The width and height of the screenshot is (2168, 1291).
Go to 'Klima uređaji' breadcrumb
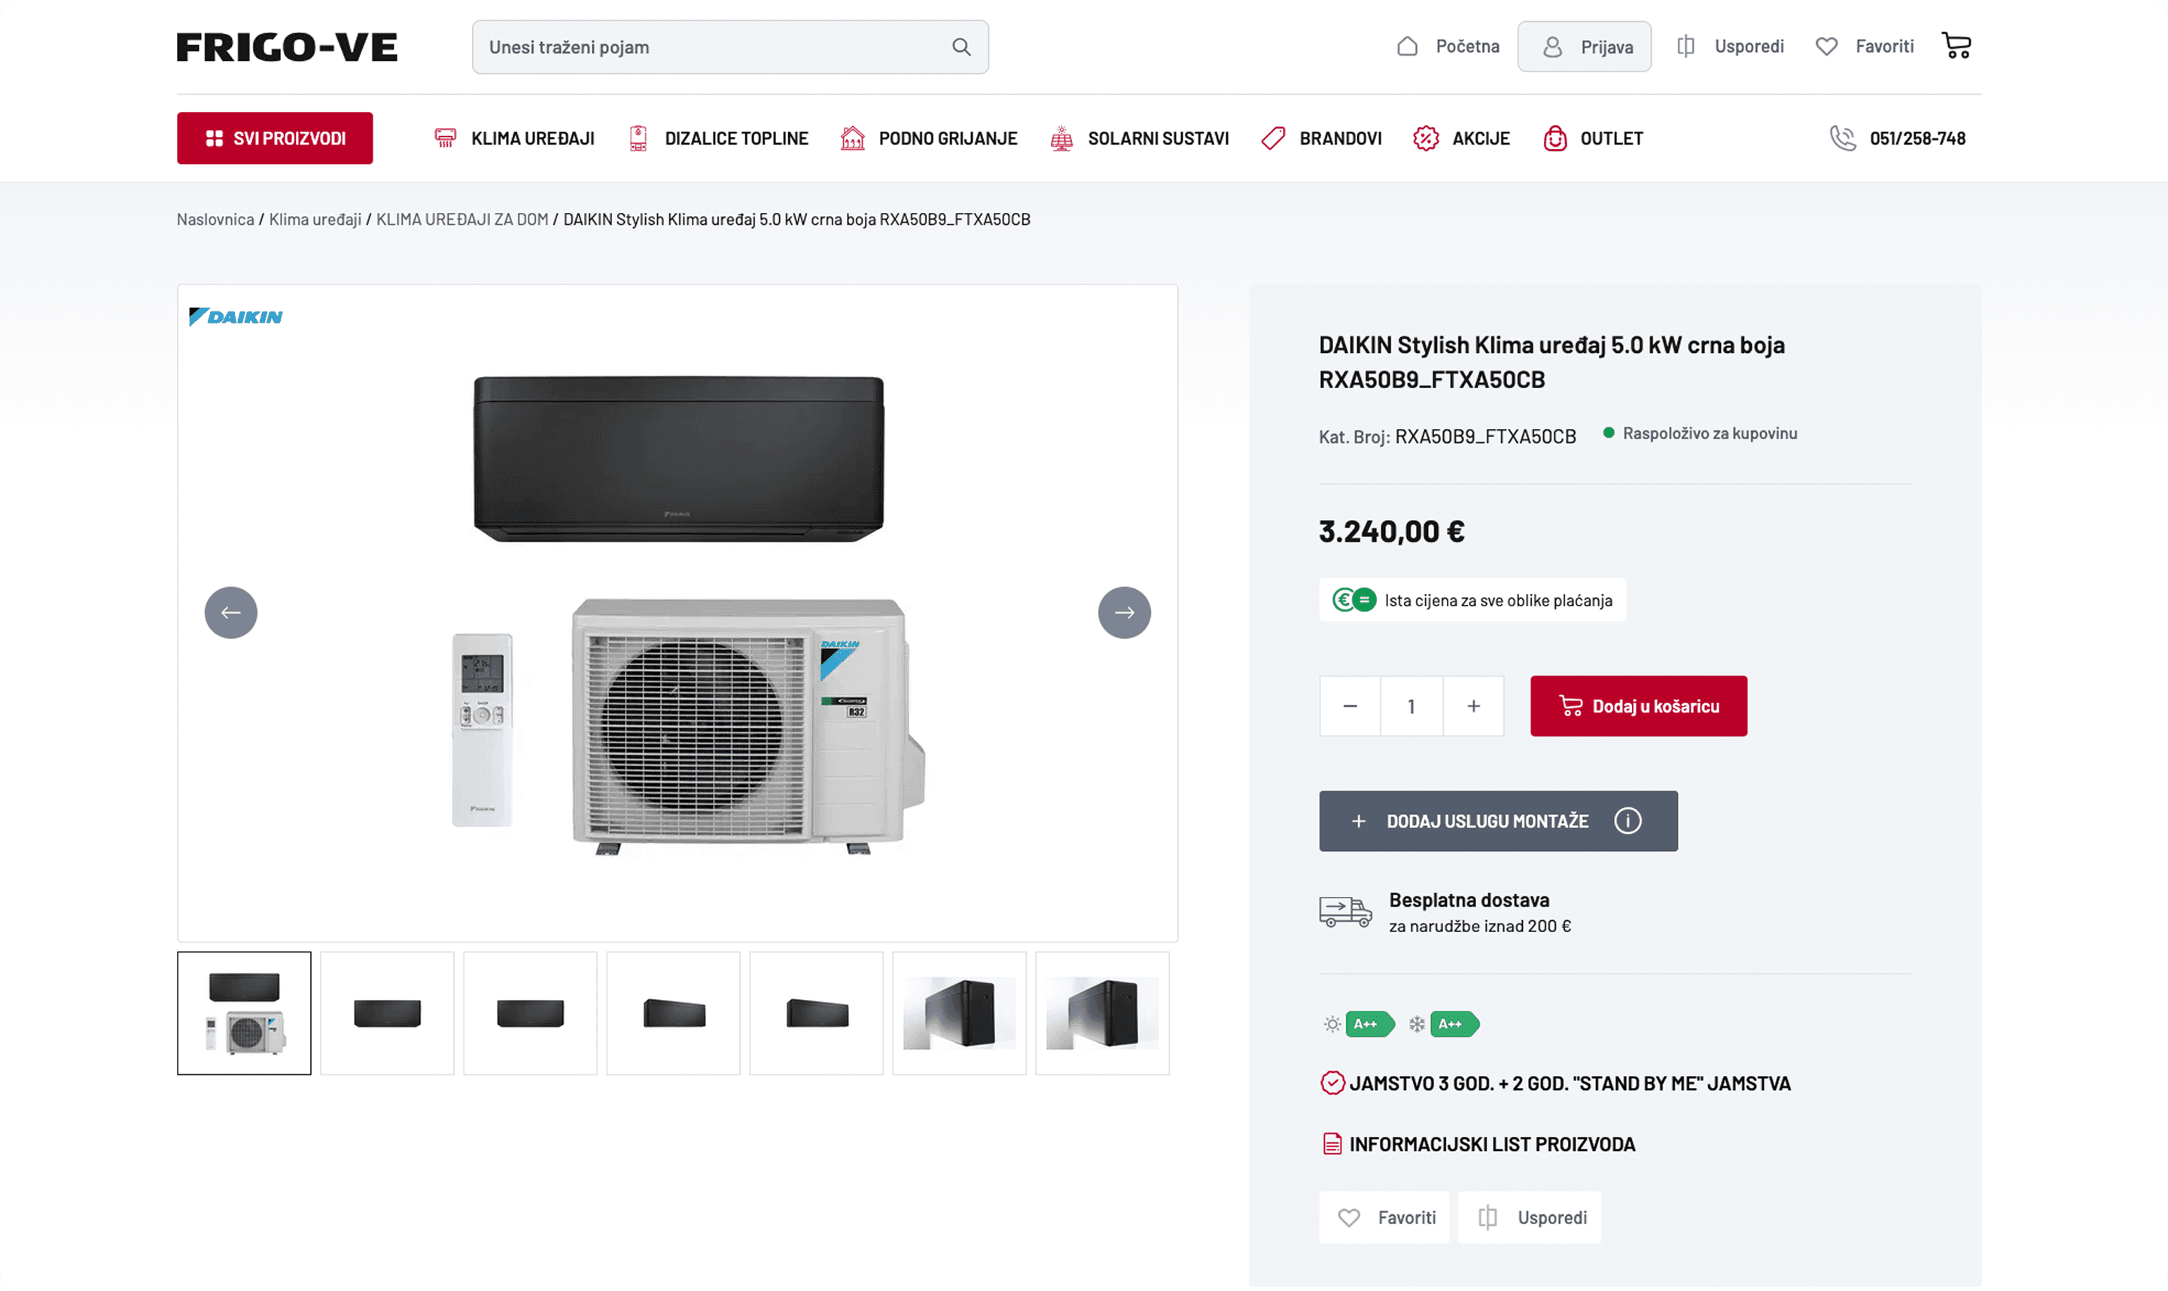(315, 219)
